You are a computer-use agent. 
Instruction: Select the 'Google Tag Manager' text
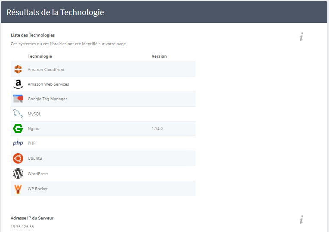pos(47,99)
